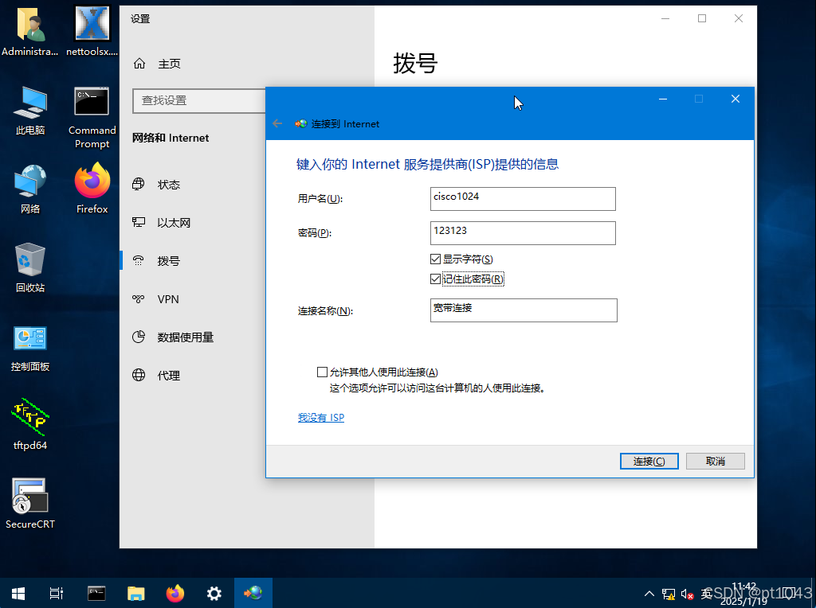This screenshot has height=608, width=816.
Task: Click the muted volume tray icon
Action: click(687, 594)
